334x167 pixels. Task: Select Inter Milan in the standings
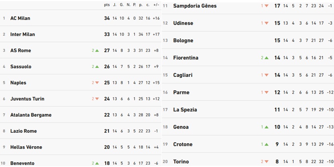coord(22,34)
